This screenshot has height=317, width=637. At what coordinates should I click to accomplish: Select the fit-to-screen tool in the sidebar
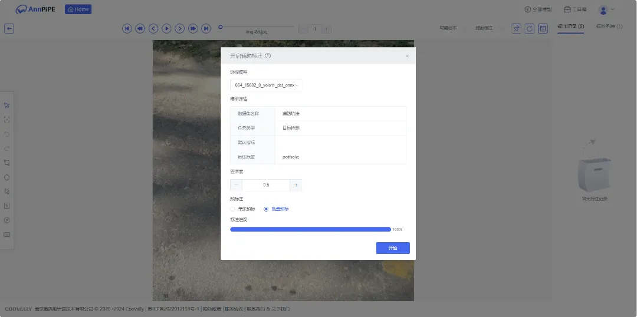[x=6, y=120]
